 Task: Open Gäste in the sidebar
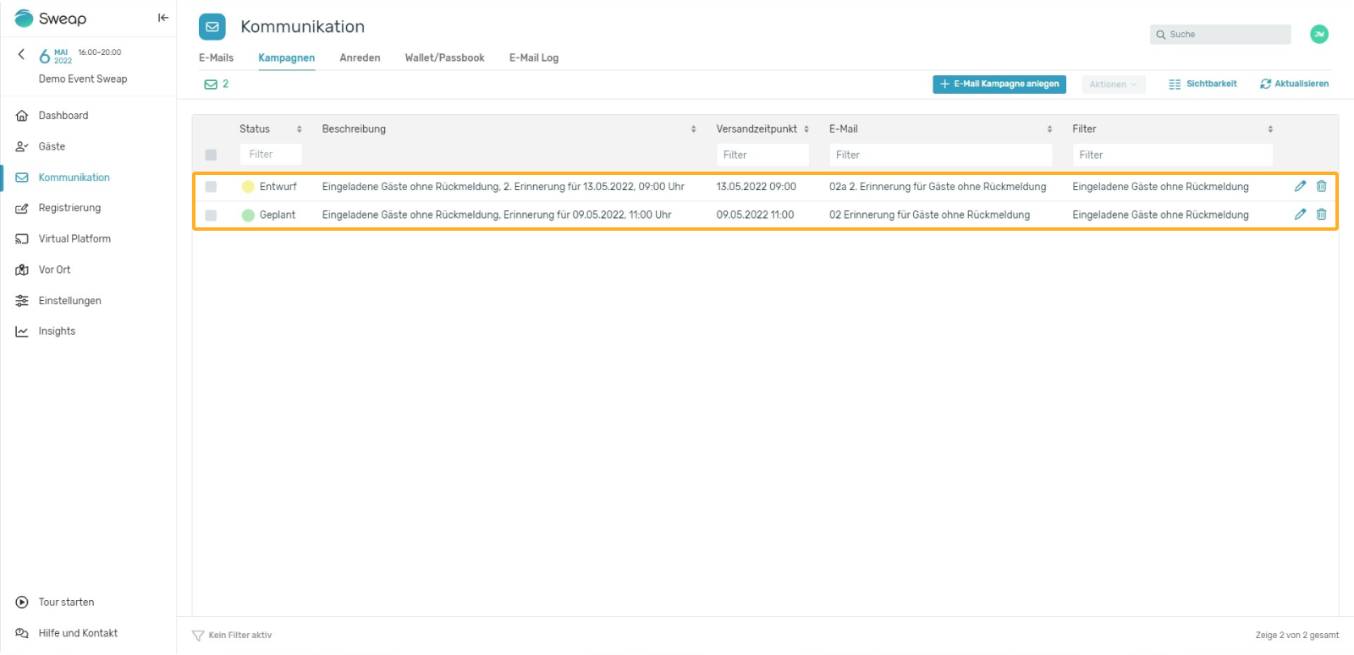tap(52, 147)
